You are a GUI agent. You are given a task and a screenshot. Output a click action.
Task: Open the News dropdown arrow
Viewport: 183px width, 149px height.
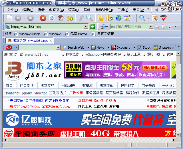click(x=108, y=48)
